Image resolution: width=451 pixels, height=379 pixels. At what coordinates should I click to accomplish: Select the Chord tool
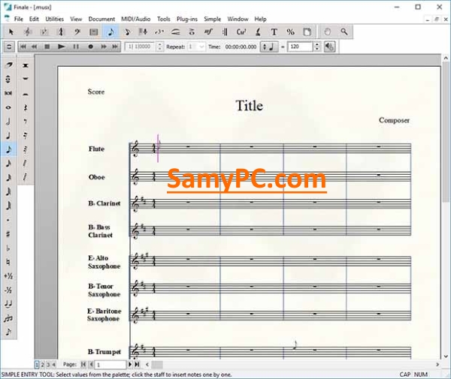coord(241,32)
